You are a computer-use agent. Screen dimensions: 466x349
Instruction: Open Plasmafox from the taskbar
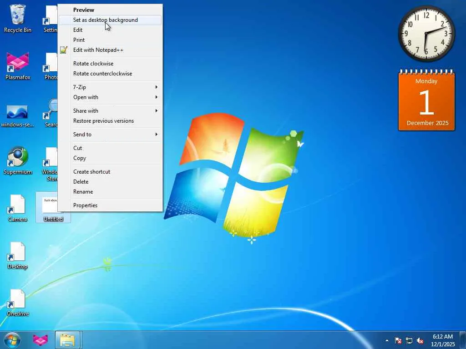(41, 340)
